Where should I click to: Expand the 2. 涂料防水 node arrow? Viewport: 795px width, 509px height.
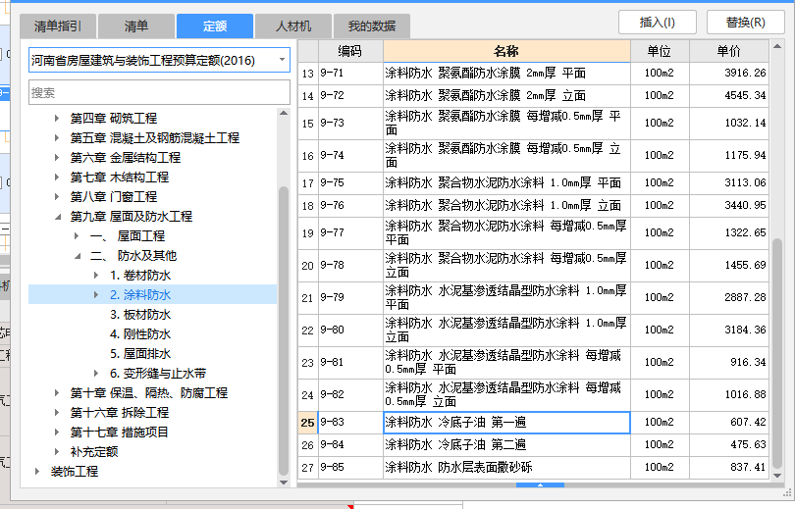coord(96,295)
